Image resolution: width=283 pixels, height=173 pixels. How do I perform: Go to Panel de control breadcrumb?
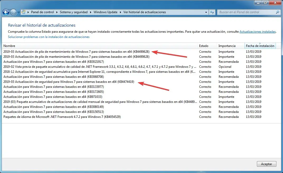[x=42, y=12]
